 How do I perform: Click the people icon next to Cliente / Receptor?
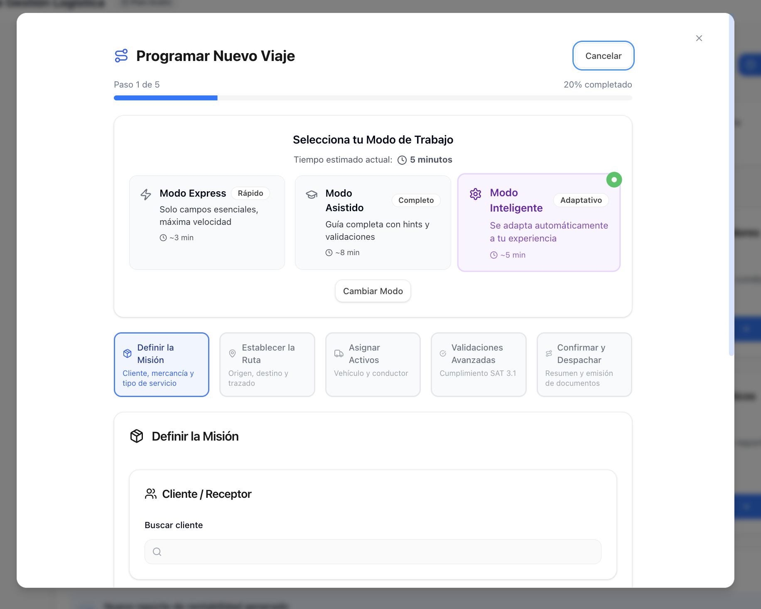150,494
